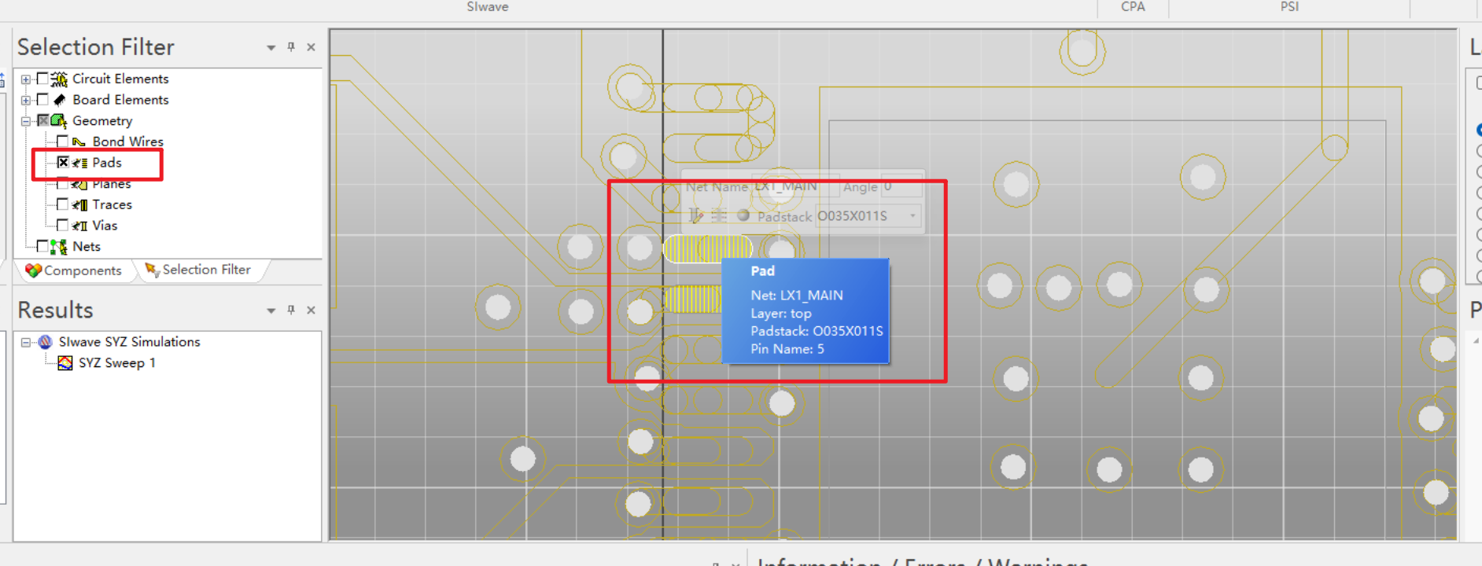Image resolution: width=1482 pixels, height=566 pixels.
Task: Click the Vias filter icon
Action: click(x=79, y=226)
